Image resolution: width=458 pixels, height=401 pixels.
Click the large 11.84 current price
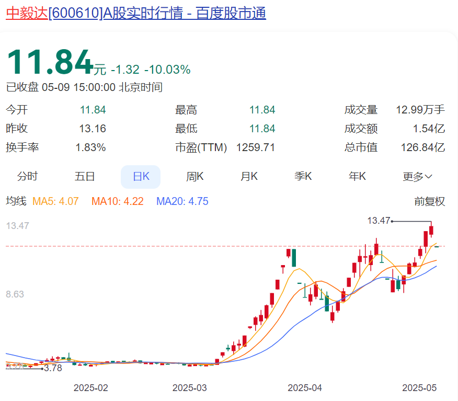click(x=49, y=63)
